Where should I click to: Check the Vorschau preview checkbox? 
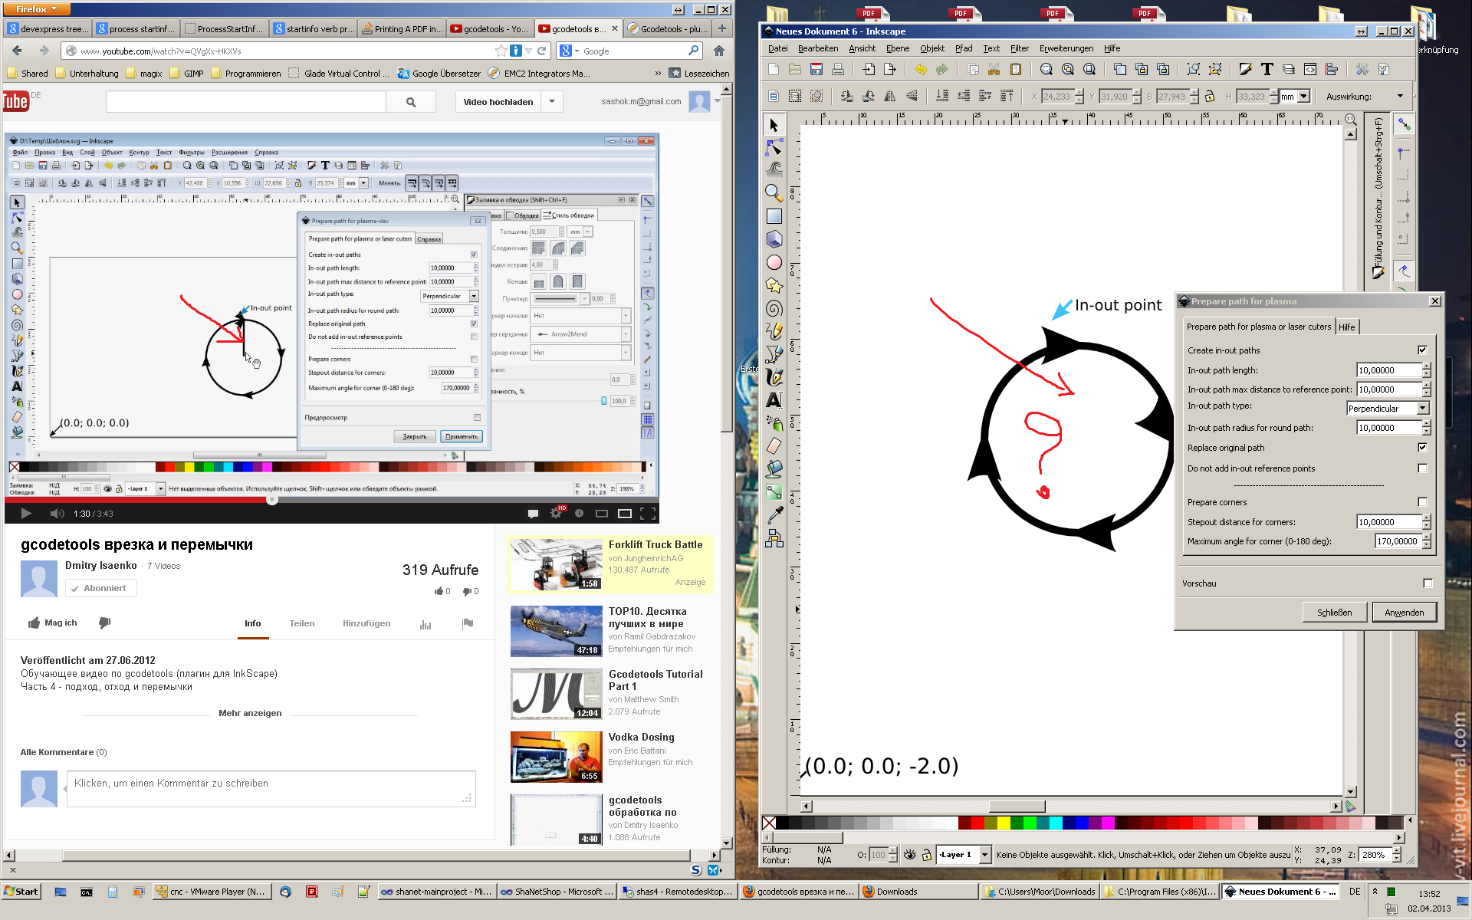1428,583
